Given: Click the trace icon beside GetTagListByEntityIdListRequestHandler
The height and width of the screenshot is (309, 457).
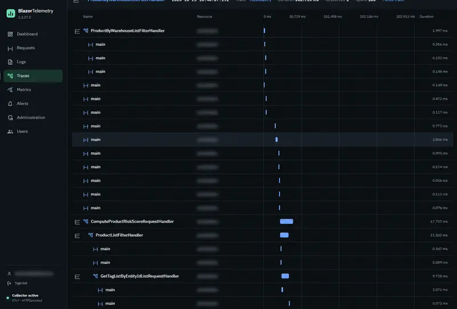Looking at the screenshot, I should (x=95, y=276).
